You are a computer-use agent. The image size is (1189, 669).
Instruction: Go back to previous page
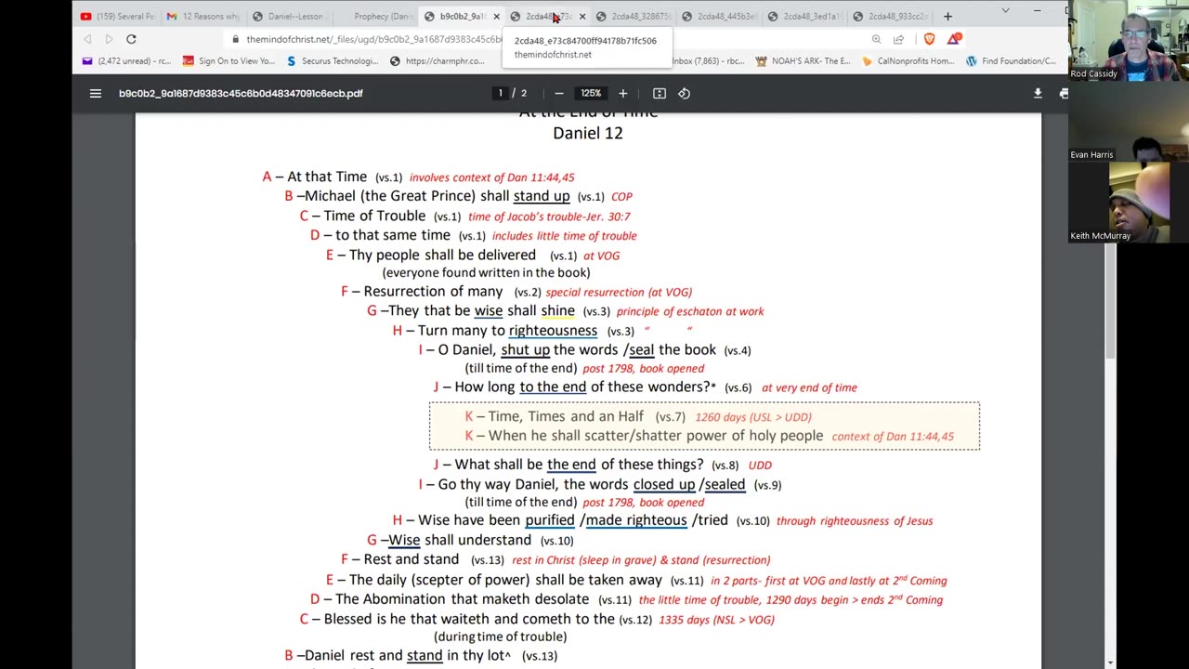(x=87, y=39)
